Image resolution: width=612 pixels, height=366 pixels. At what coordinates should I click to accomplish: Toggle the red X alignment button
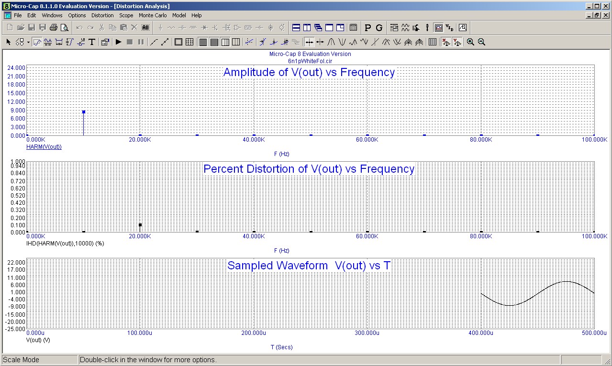pyautogui.click(x=445, y=42)
